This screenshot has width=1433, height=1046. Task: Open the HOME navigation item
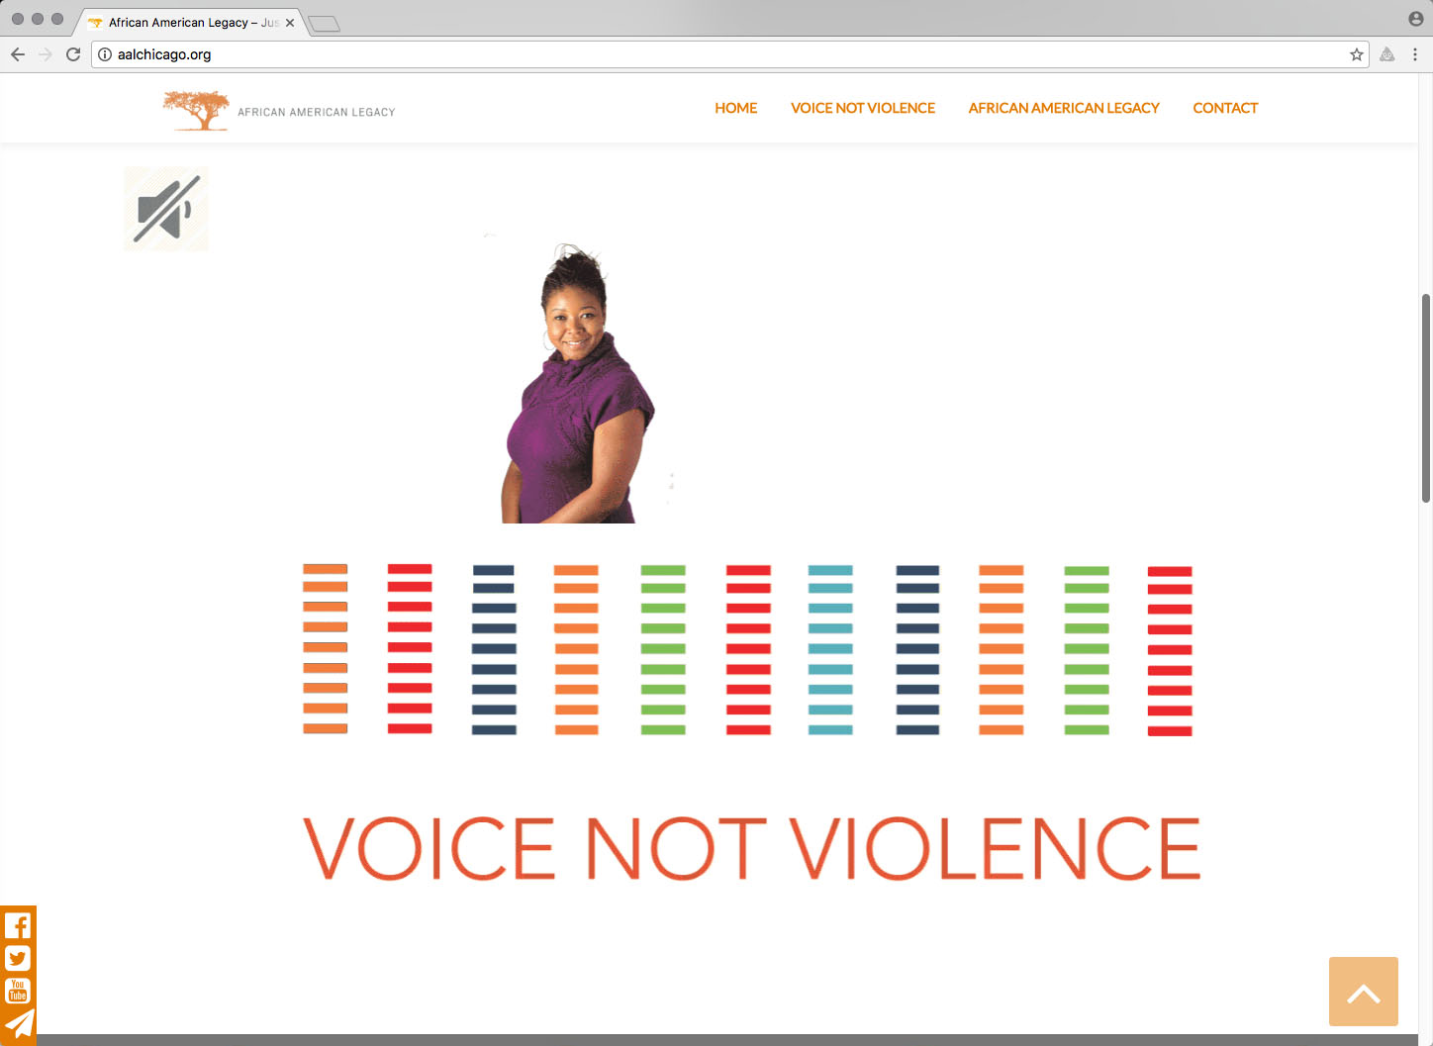click(x=735, y=108)
